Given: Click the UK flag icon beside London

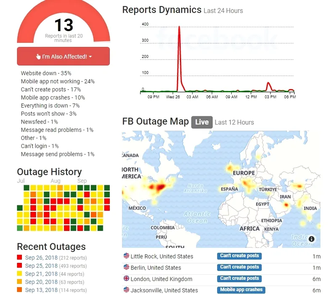Looking at the screenshot, I should click(x=126, y=278).
